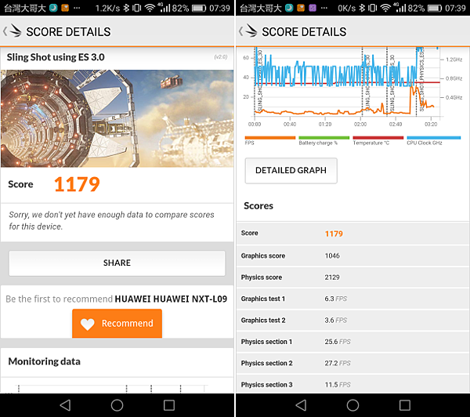Viewport: 470px width, 417px height.
Task: Tap the SCORE DETAILS title on left screen
Action: point(68,32)
